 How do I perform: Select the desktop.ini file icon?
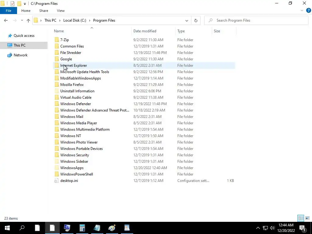[x=57, y=181]
